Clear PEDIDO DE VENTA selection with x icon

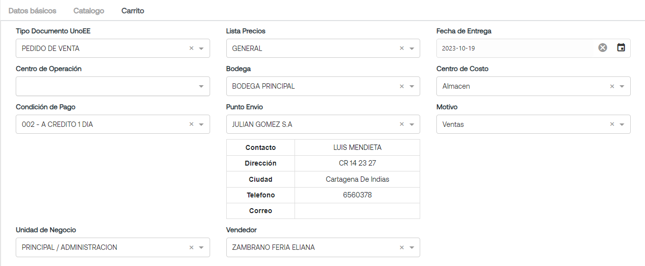191,48
